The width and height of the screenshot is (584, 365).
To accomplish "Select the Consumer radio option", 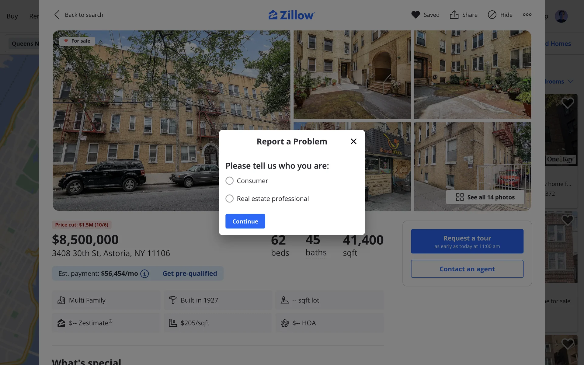I will [x=230, y=181].
